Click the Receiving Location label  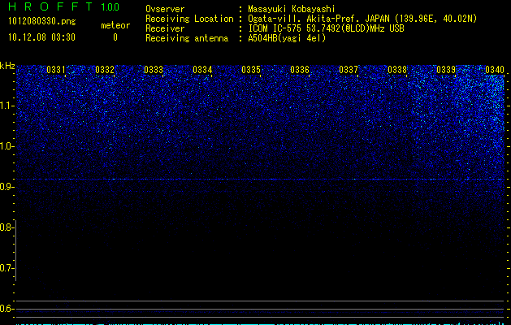tap(189, 19)
